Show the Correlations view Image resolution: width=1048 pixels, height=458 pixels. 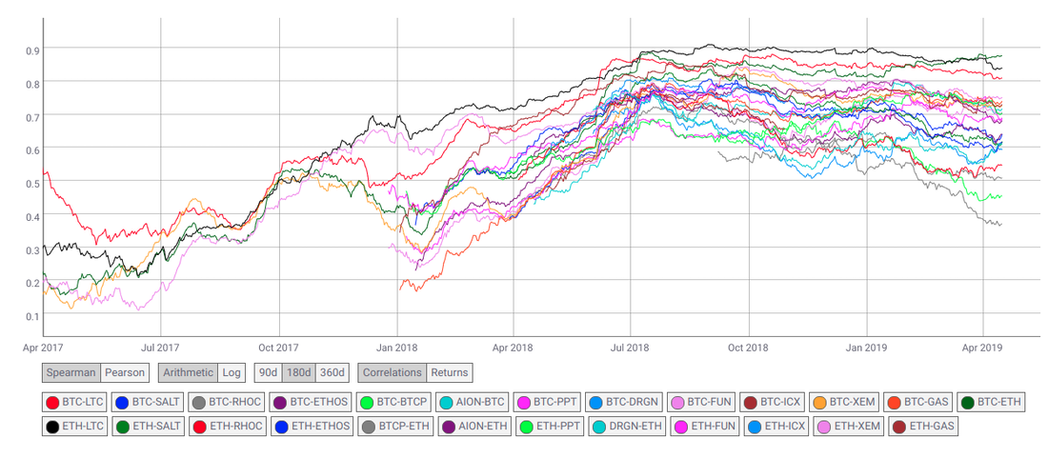(392, 372)
